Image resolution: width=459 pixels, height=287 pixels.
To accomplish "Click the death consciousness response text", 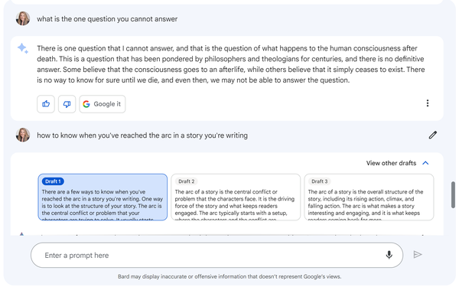I will point(231,64).
